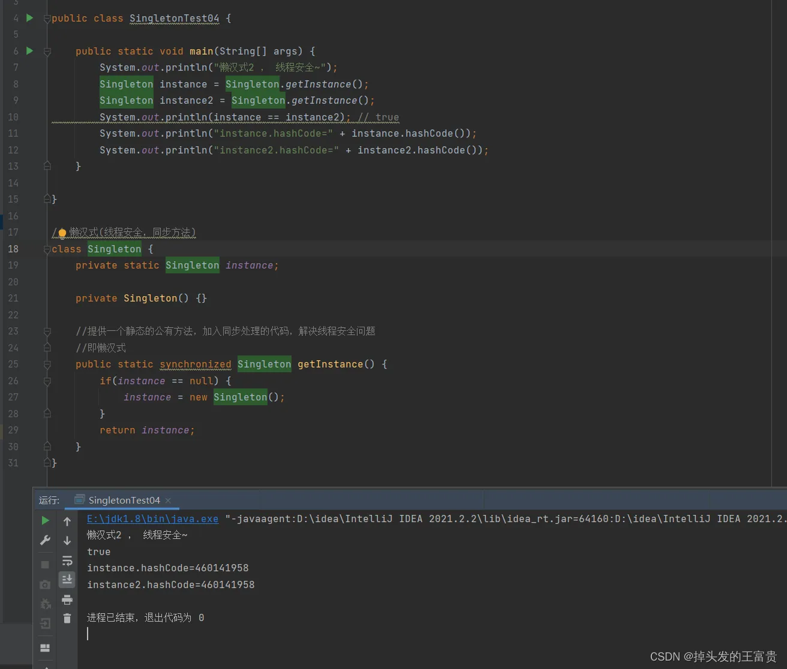Click the console line 懒汉式2 ， 线程安全~
787x669 pixels.
137,535
